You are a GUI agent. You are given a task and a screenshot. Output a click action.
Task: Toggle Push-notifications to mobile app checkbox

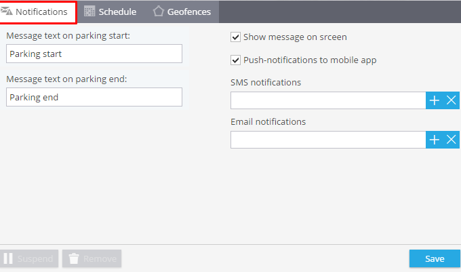tap(235, 60)
